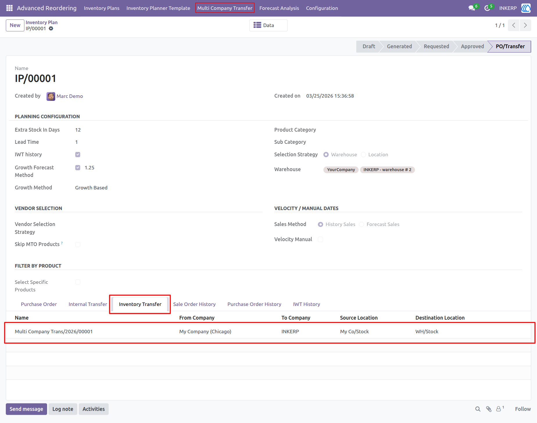Switch to the IWT History tab
Screen dimensions: 537x423
pos(307,304)
